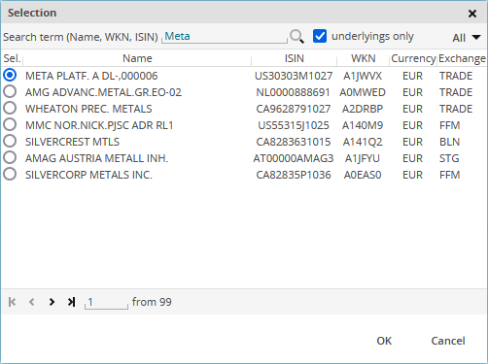This screenshot has height=364, width=488.
Task: Jump to last results page
Action: pyautogui.click(x=71, y=302)
